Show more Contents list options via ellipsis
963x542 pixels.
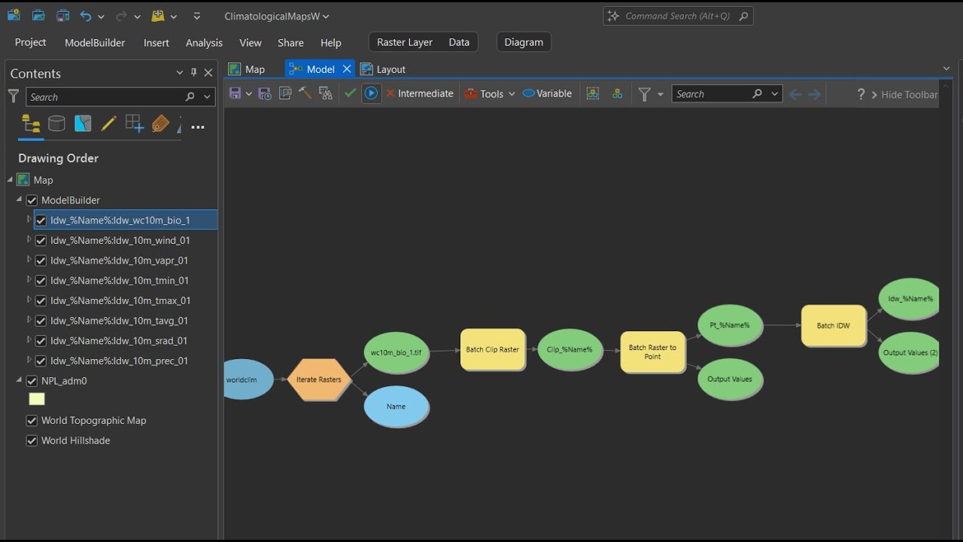pos(198,127)
